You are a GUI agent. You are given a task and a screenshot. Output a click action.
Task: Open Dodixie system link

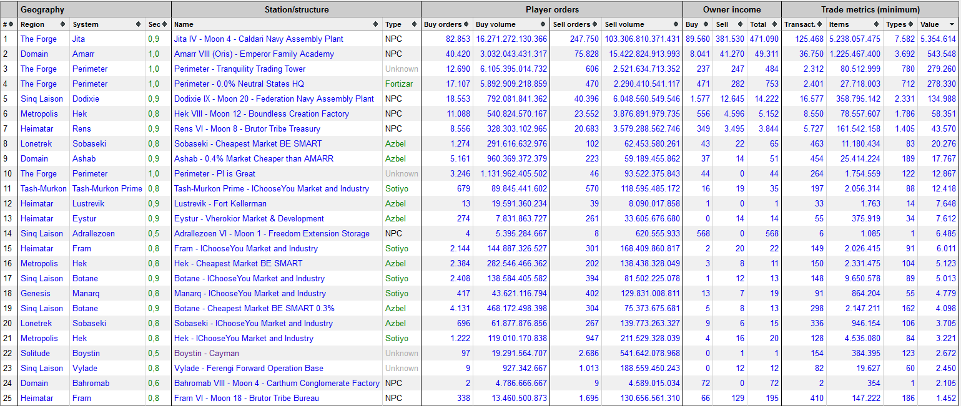point(86,99)
